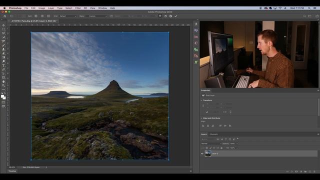320x180 pixels.
Task: Collapse the Transform section
Action: coord(201,100)
